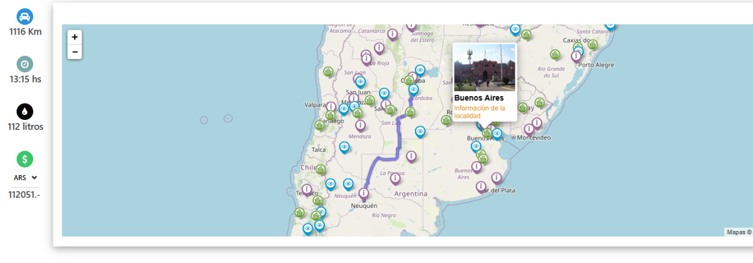Click the blue car distance icon

pyautogui.click(x=25, y=16)
